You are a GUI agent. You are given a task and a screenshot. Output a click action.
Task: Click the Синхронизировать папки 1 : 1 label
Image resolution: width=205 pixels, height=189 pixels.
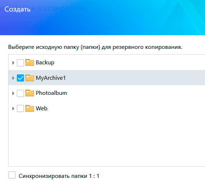[59, 176]
